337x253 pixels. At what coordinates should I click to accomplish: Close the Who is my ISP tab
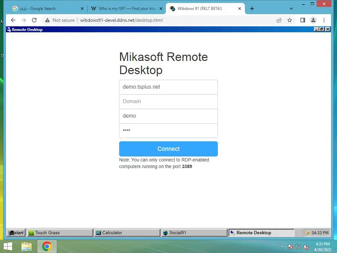click(x=161, y=9)
